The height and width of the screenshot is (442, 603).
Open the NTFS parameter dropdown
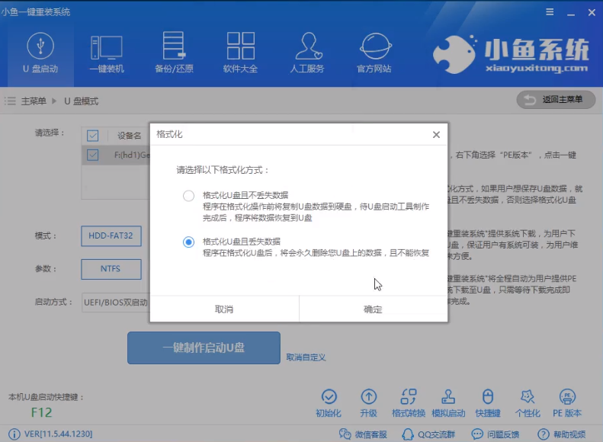click(111, 269)
